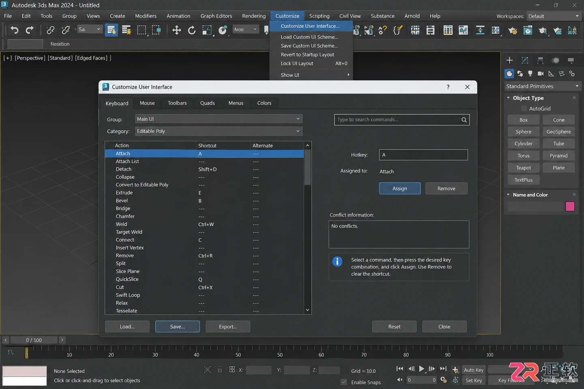The width and height of the screenshot is (584, 389).
Task: Select Geometry category circle icon
Action: click(509, 73)
